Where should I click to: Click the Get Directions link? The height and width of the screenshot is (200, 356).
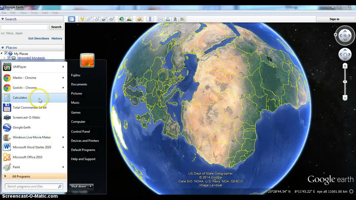point(39,38)
